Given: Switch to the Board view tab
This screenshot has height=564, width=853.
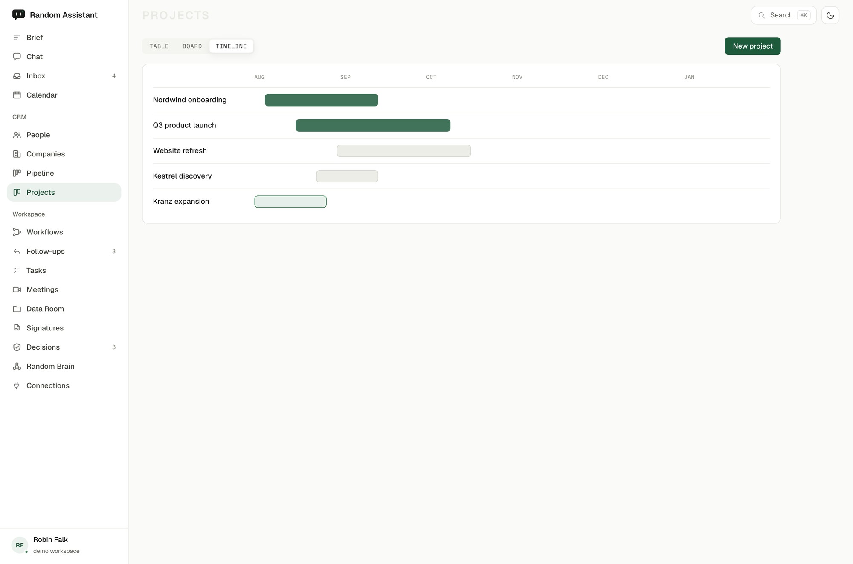Looking at the screenshot, I should coord(192,46).
